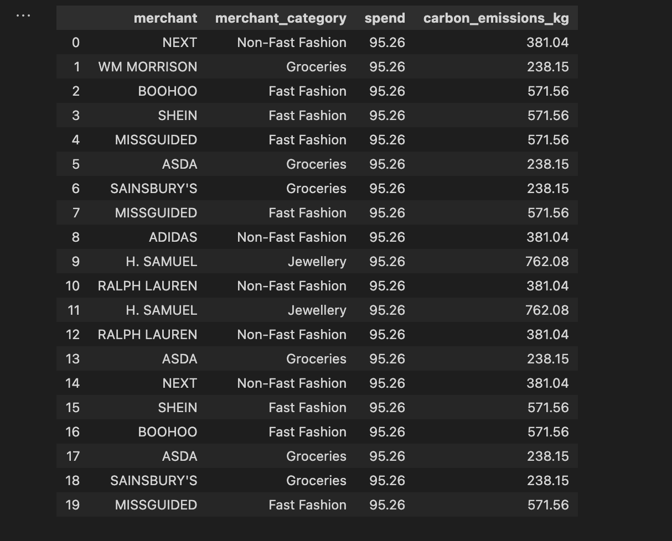Click Non-Fast Fashion category in row 14
Viewport: 672px width, 541px height.
(292, 383)
